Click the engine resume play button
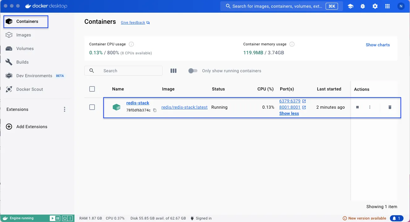410x222 pixels. click(52, 218)
